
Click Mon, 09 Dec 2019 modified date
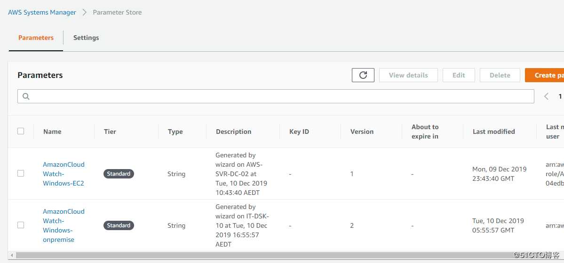pyautogui.click(x=499, y=174)
